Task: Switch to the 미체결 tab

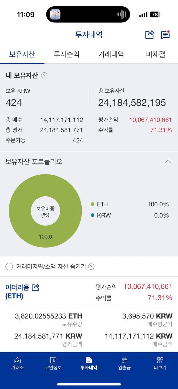Action: coord(156,54)
